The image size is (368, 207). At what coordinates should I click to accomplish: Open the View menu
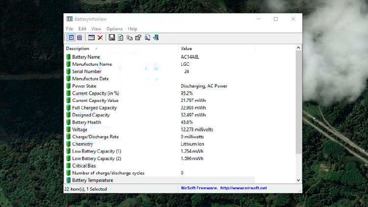(96, 28)
